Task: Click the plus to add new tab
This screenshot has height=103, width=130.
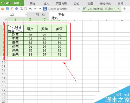Action: 124,9
